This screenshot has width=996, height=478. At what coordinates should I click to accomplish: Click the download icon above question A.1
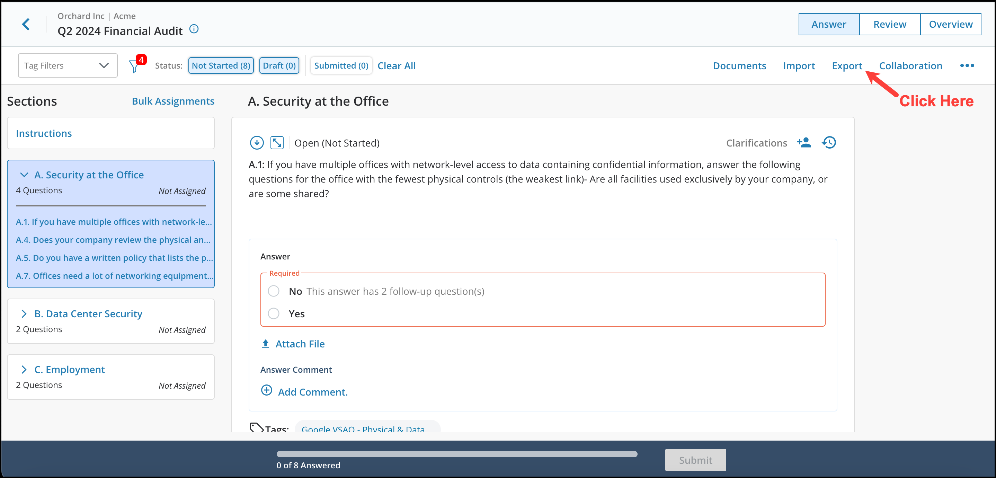[256, 142]
